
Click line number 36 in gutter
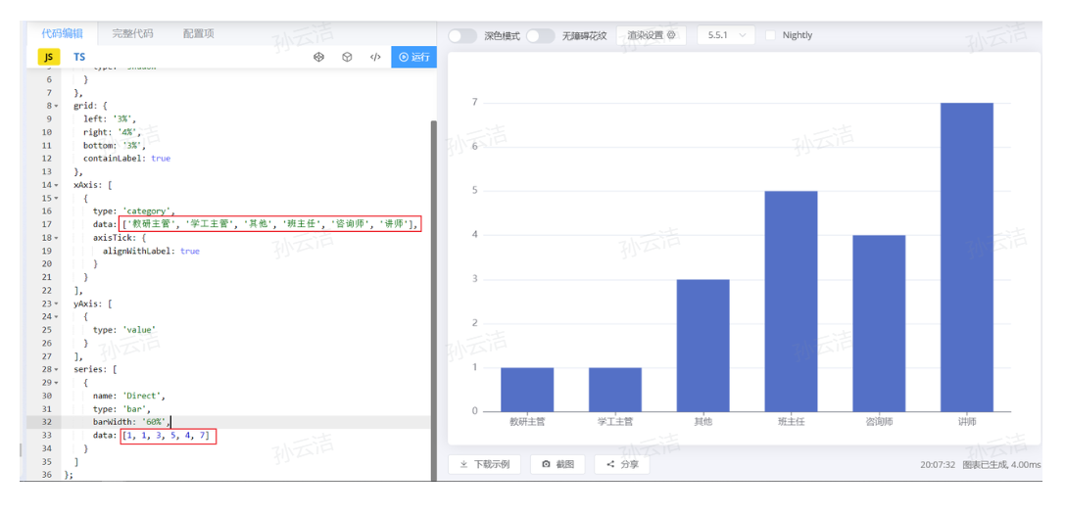(x=46, y=475)
